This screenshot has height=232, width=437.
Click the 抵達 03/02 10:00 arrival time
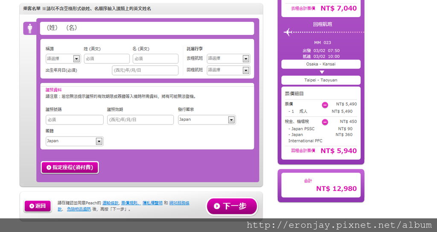coord(321,57)
